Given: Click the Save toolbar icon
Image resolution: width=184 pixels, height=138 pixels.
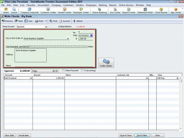Looking at the screenshot, I should pos(29,21).
